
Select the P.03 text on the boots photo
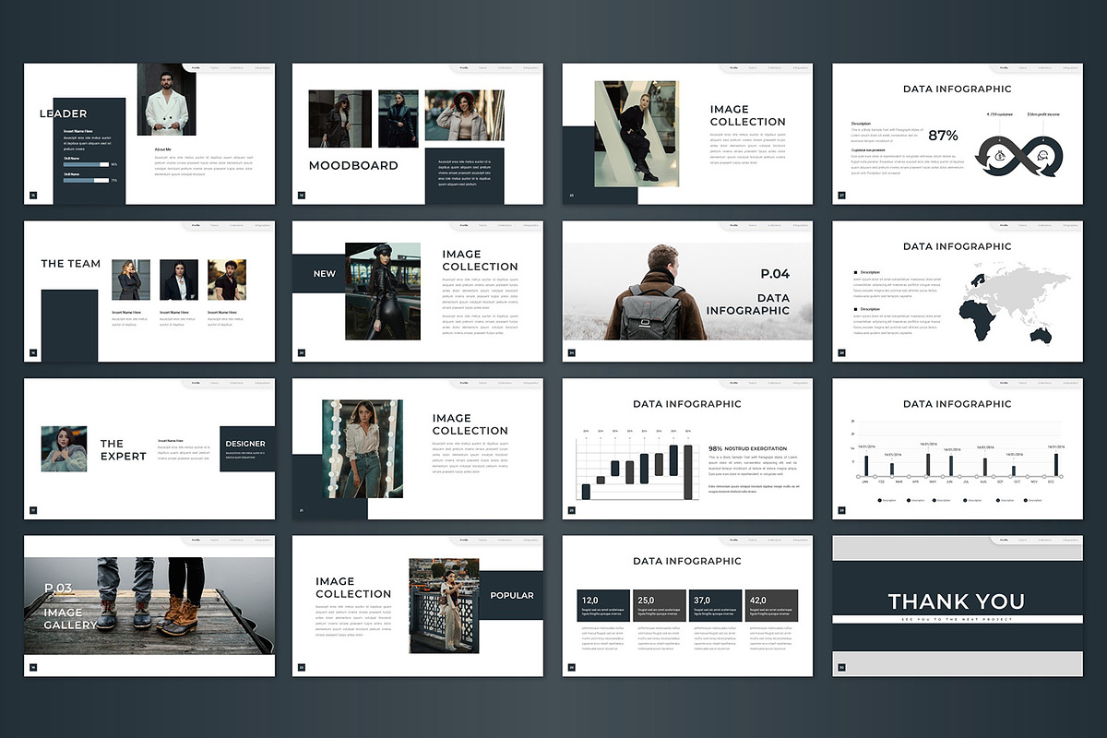coord(58,589)
